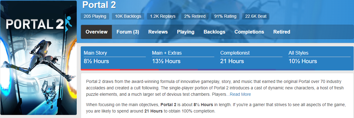Click the 205 Playing stat badge
The width and height of the screenshot is (354, 118).
tap(95, 16)
